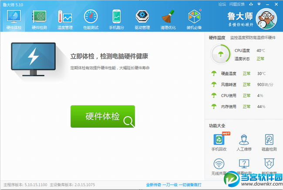Click the CPU使用 4% value

pos(260,96)
